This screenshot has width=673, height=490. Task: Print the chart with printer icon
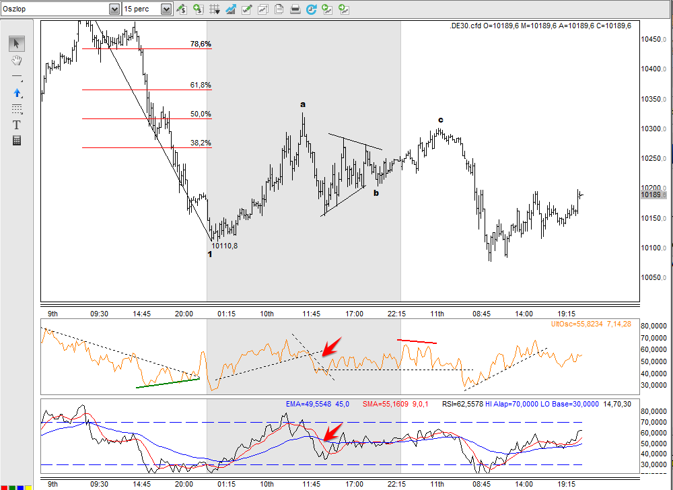(295, 9)
